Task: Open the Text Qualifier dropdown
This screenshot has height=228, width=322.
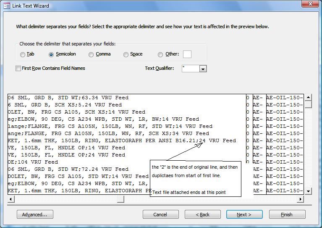Action: [203, 69]
